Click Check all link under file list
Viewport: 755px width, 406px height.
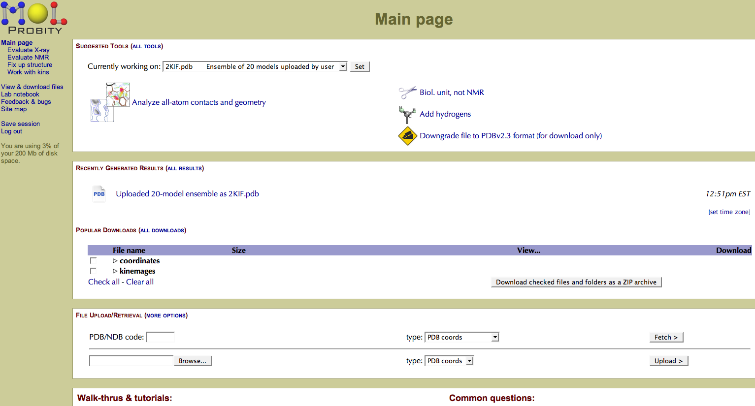pos(103,282)
